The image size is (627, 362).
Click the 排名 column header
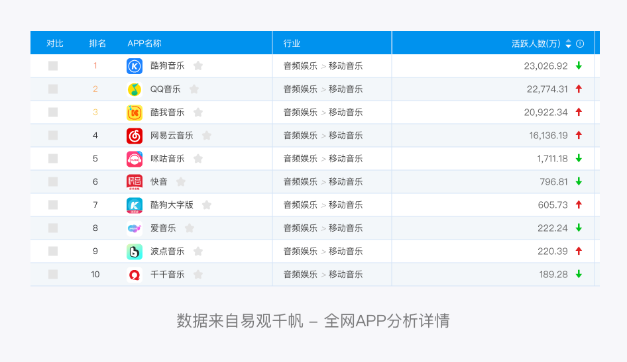pyautogui.click(x=97, y=44)
